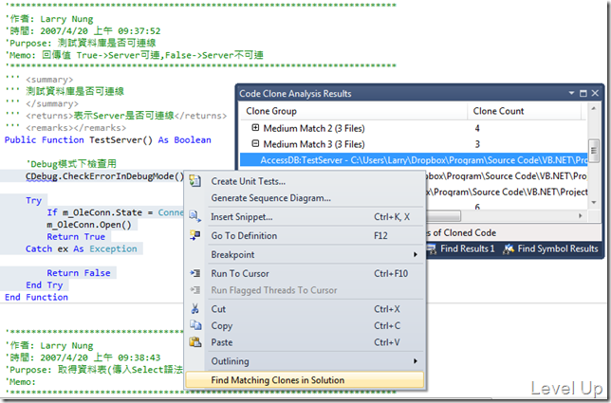Click the Insert Snippet icon
611x403 pixels.
194,216
